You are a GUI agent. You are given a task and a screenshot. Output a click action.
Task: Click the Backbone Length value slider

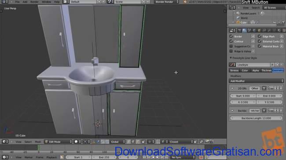coord(256,118)
